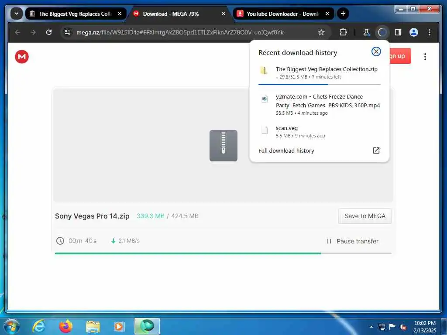Click the external link icon for history

pos(376,150)
